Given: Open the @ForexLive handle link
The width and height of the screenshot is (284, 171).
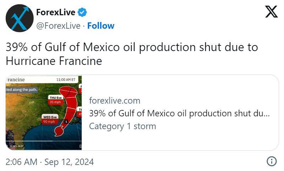Looking at the screenshot, I should click(58, 26).
